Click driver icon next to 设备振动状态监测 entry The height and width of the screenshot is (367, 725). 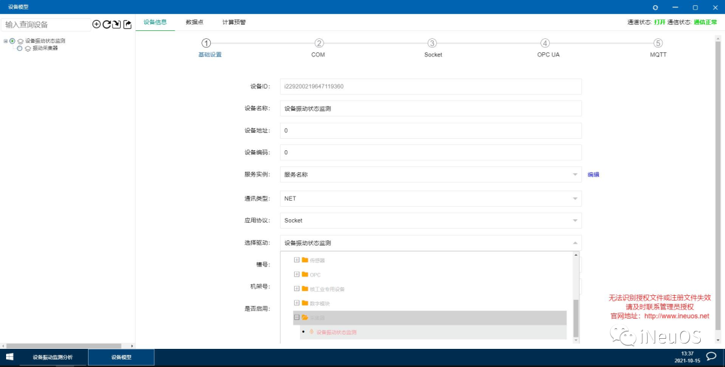pyautogui.click(x=311, y=332)
